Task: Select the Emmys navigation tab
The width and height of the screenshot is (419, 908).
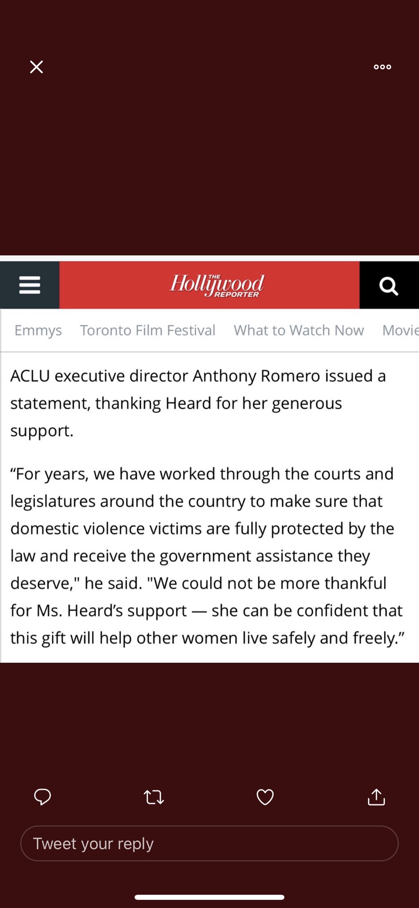Action: point(38,330)
